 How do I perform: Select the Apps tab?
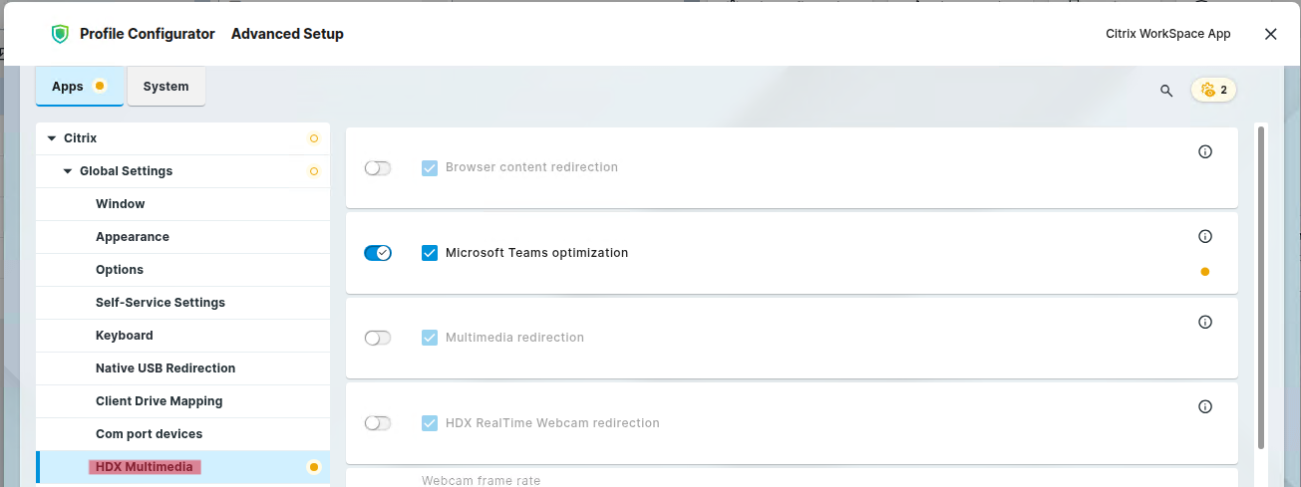pos(68,87)
